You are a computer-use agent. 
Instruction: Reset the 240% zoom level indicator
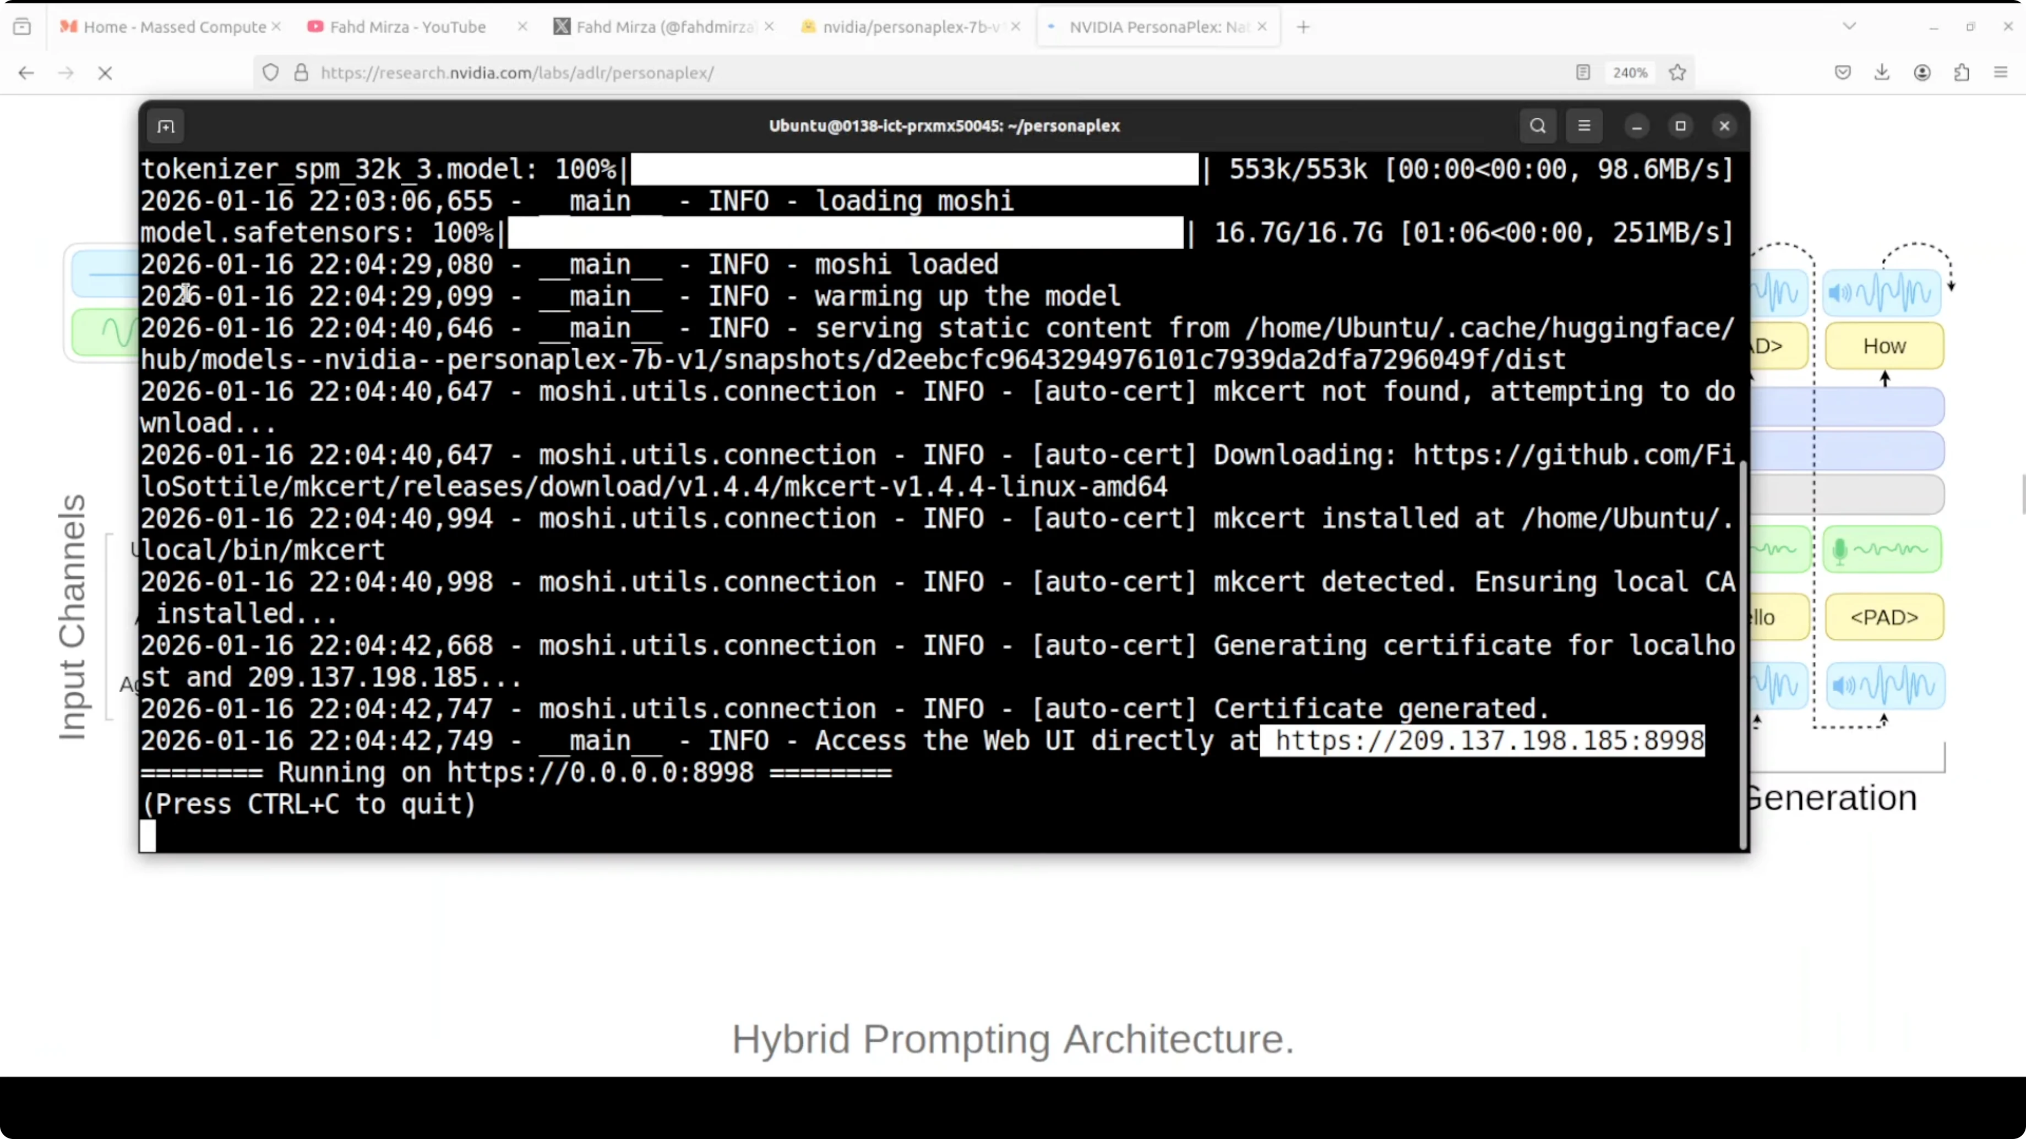(1630, 72)
